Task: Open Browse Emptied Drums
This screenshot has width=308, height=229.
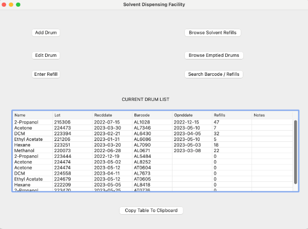Action: pos(213,55)
